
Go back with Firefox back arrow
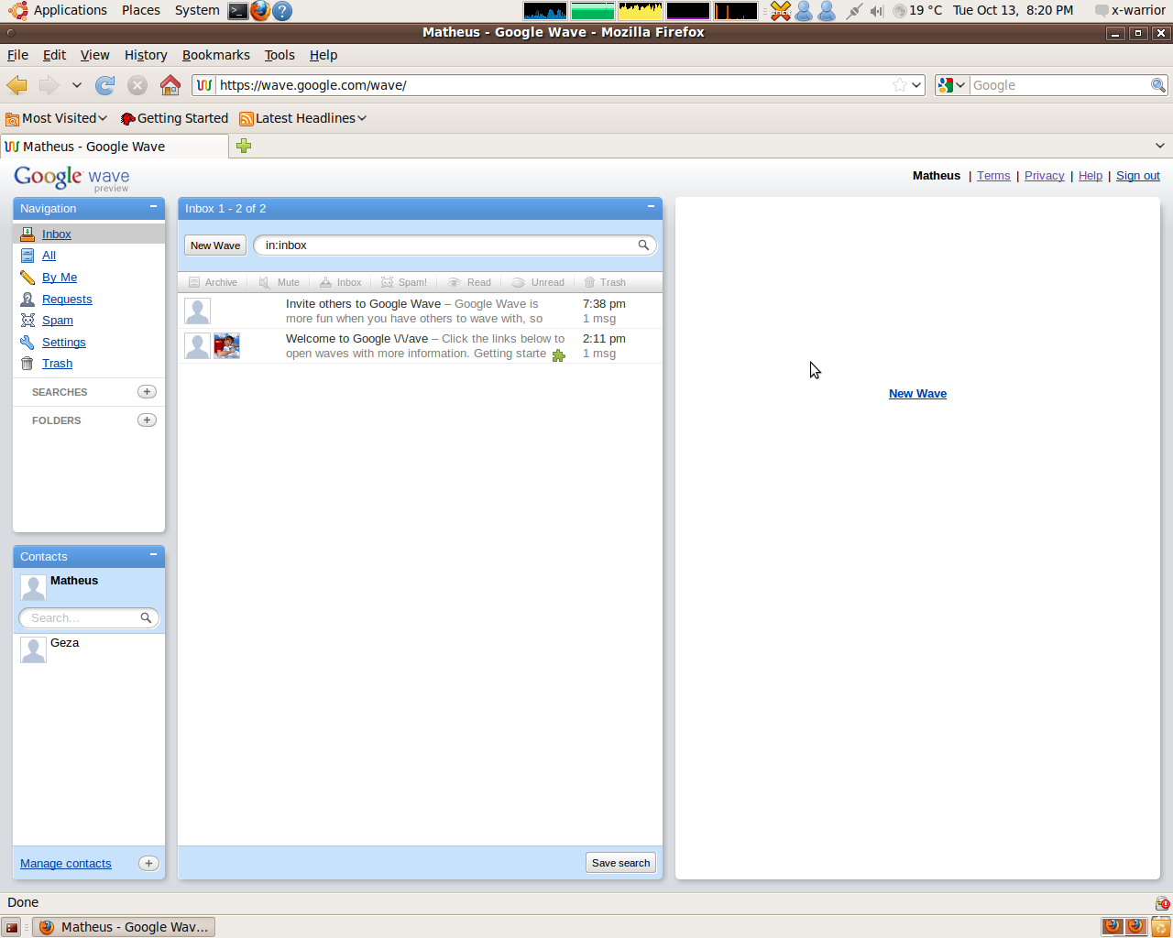tap(16, 85)
